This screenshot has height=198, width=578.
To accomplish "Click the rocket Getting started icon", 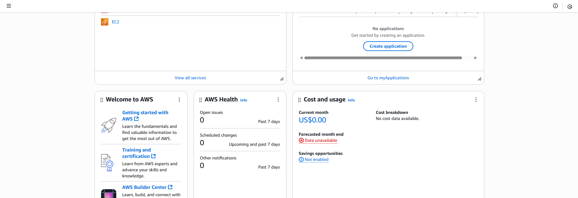I will click(109, 125).
